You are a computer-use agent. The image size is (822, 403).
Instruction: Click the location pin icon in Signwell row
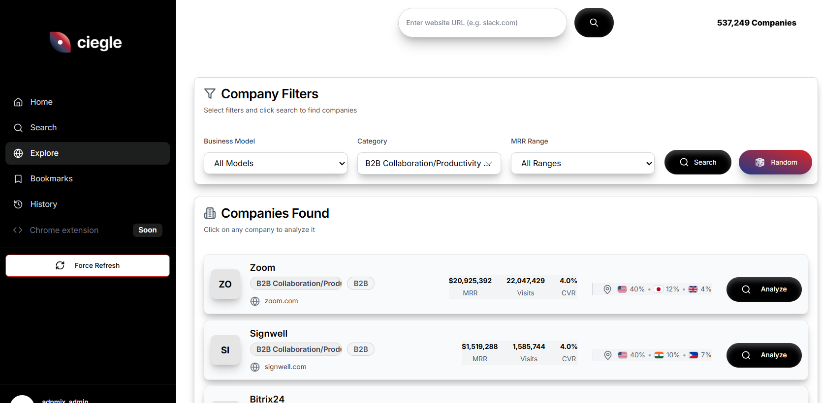coord(608,355)
